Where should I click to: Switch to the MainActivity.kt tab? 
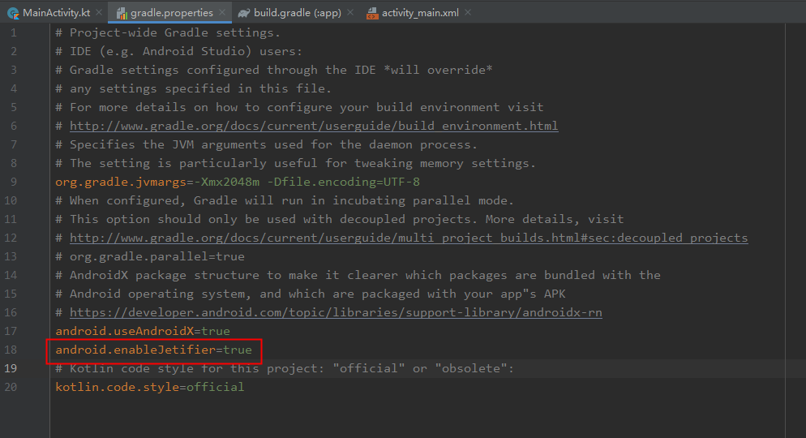click(57, 13)
